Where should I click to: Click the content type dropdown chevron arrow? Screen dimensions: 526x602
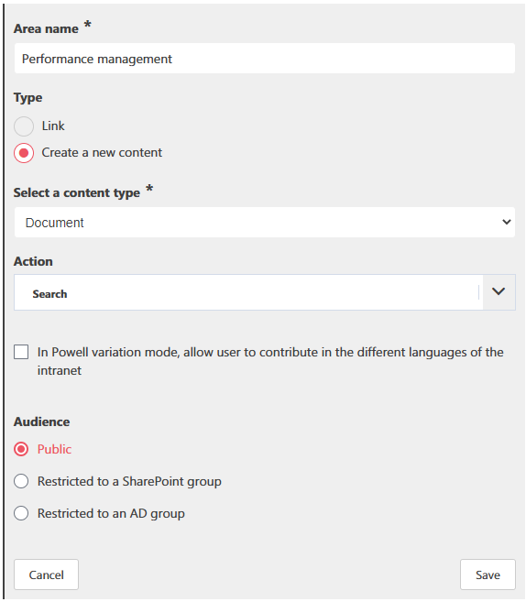pyautogui.click(x=507, y=222)
